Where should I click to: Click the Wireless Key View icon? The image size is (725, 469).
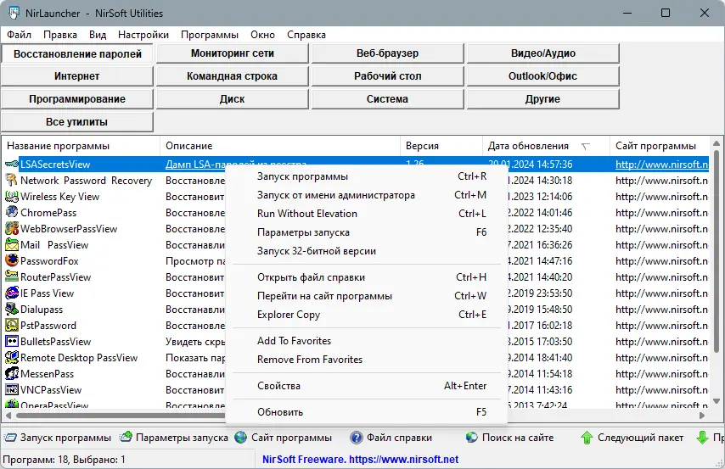(12, 197)
